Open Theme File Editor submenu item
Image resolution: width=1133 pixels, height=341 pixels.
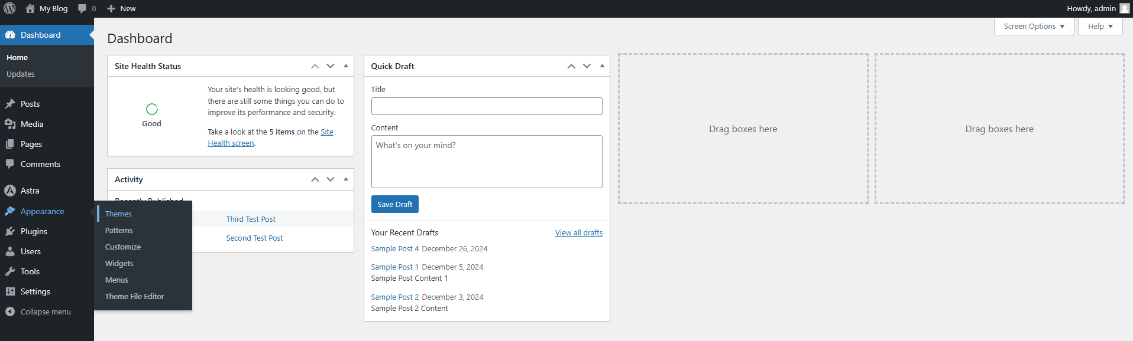pyautogui.click(x=135, y=296)
